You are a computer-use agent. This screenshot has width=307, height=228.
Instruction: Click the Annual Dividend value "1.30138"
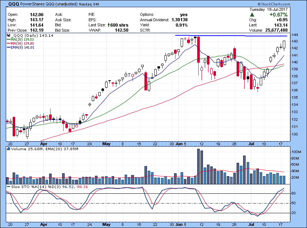coord(180,20)
